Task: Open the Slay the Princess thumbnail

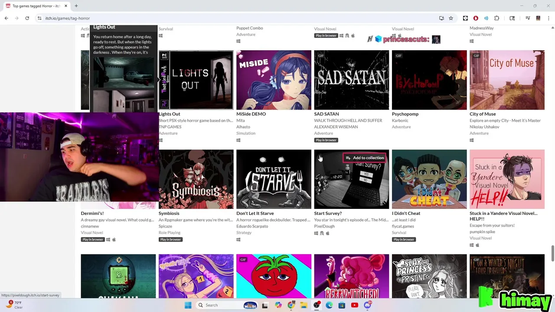Action: pos(429,276)
